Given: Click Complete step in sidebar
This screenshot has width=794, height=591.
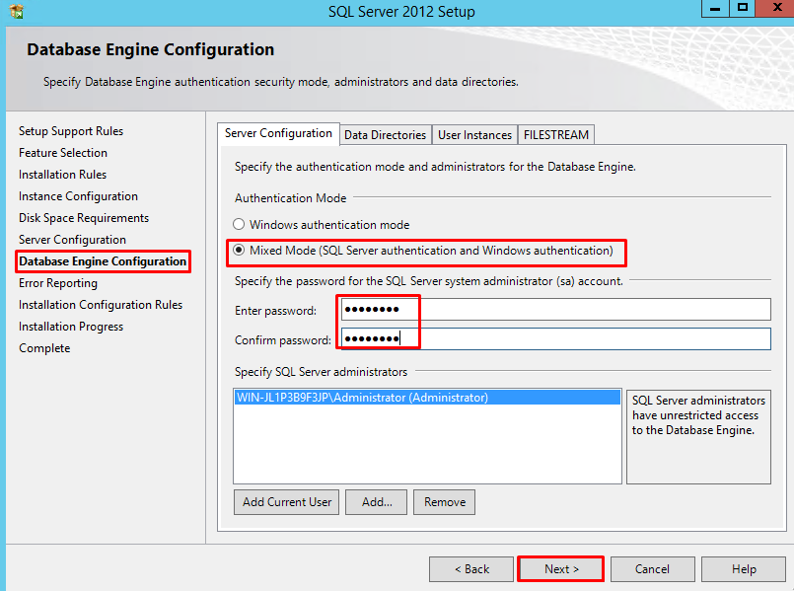Looking at the screenshot, I should [x=44, y=348].
